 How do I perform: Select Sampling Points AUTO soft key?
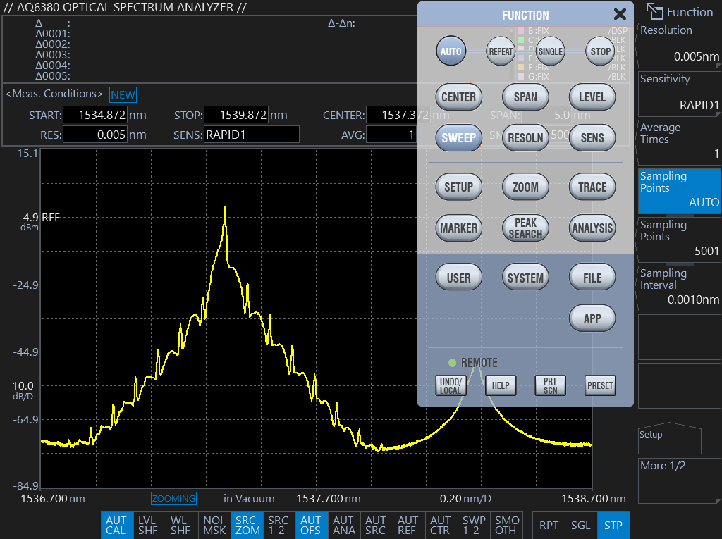[679, 190]
